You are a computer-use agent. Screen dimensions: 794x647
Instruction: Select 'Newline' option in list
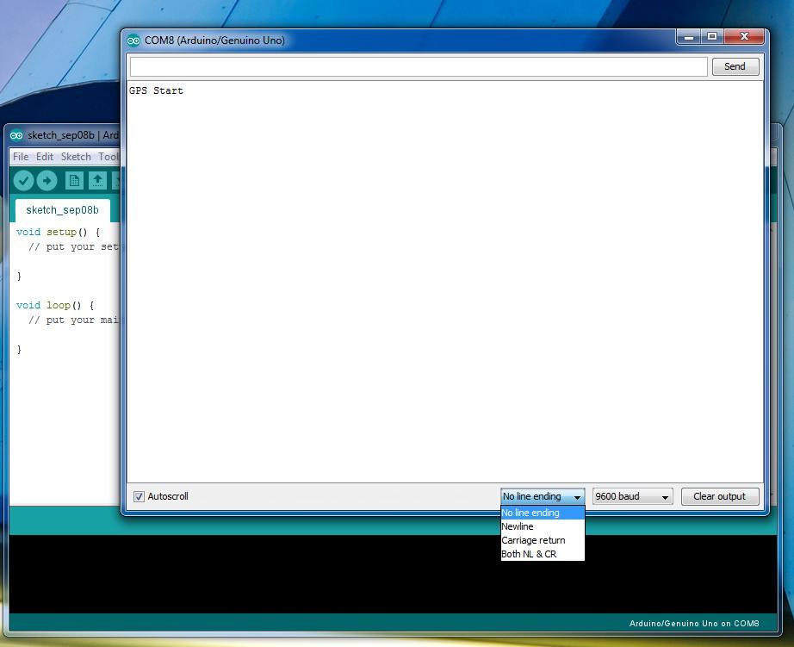click(543, 526)
